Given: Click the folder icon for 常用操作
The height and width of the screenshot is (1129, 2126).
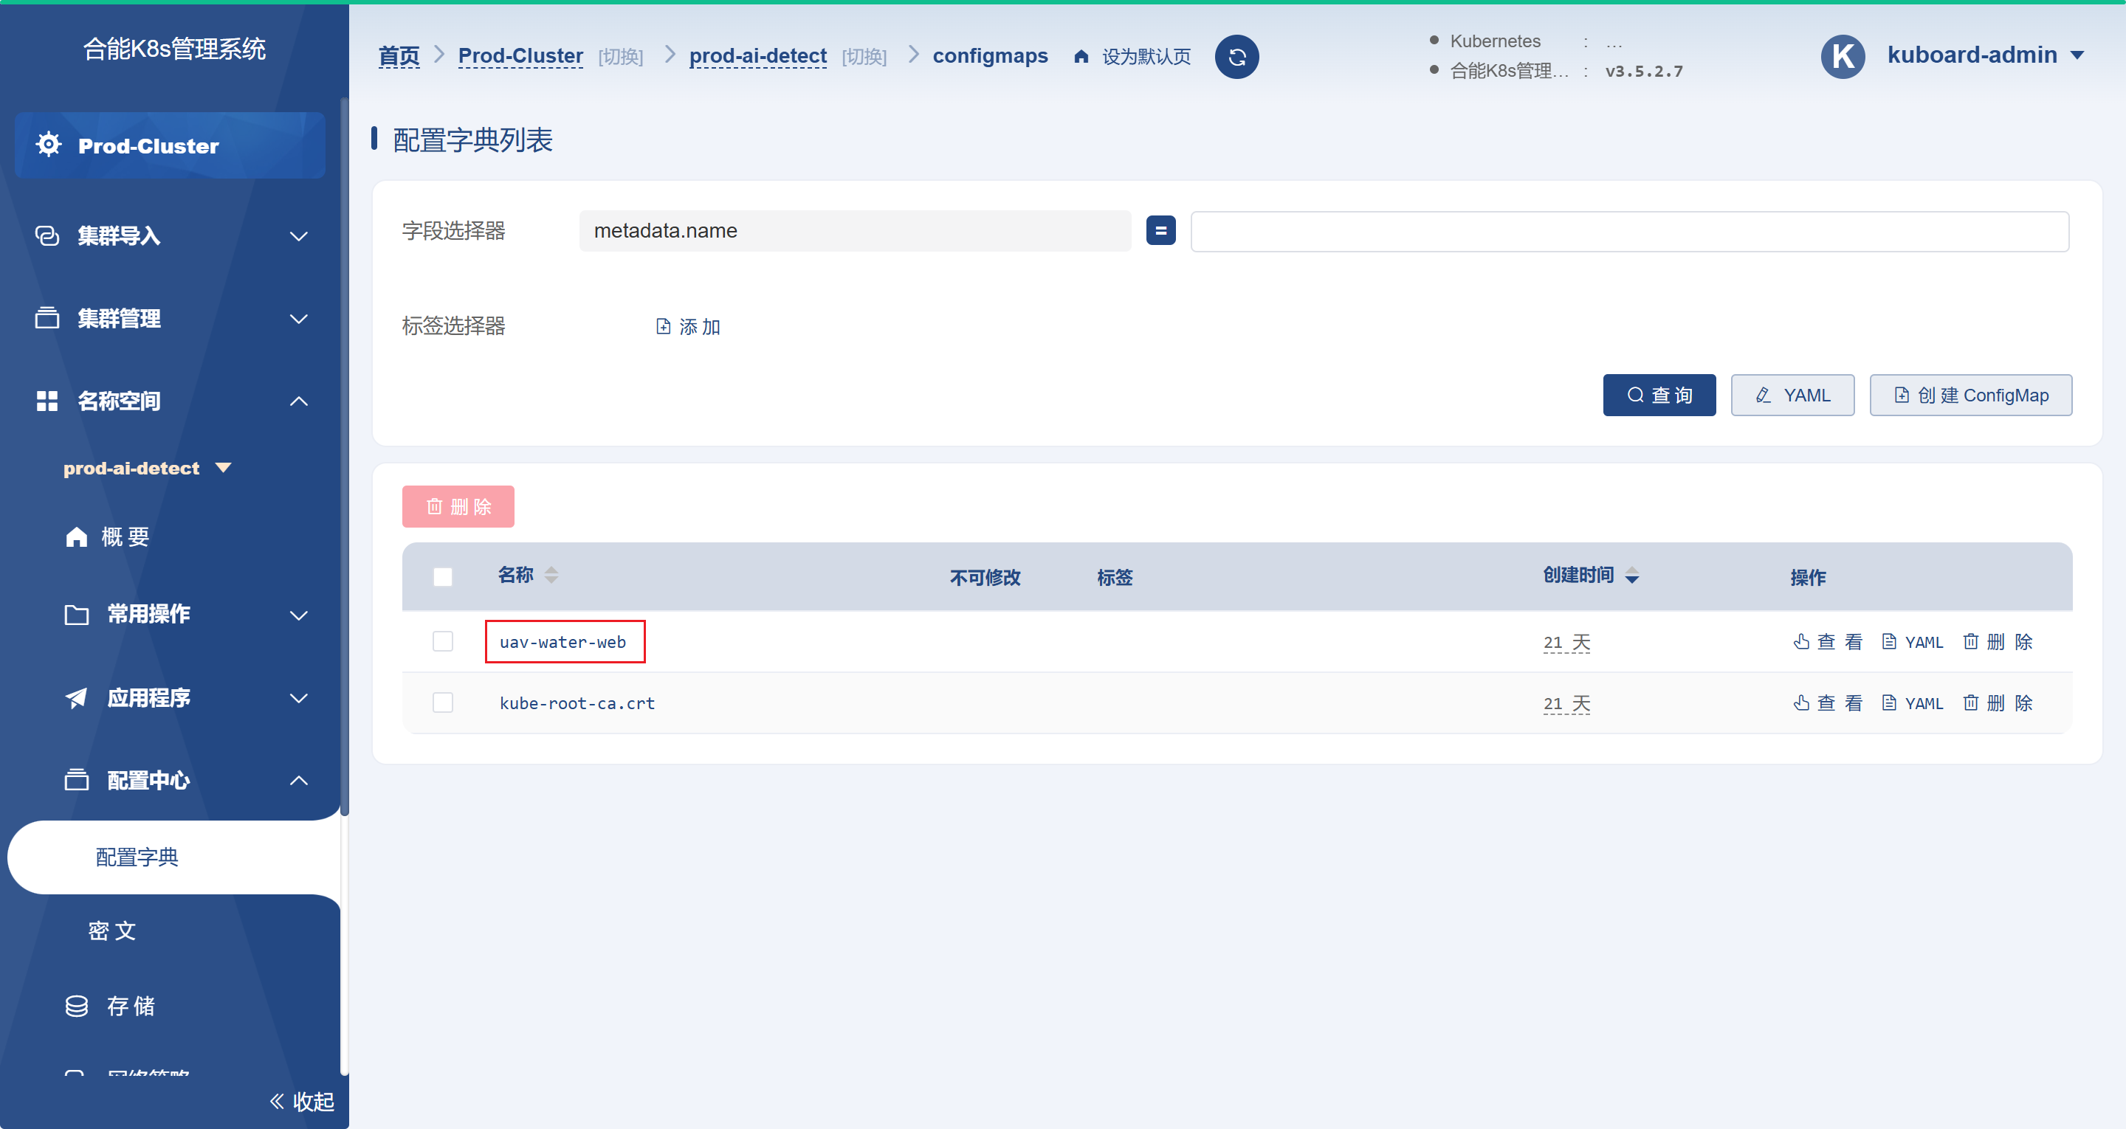Looking at the screenshot, I should 76,614.
